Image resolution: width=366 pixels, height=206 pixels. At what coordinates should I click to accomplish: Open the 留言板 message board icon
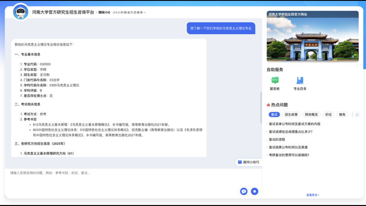(x=275, y=80)
